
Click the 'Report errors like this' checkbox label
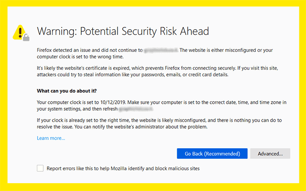coord(123,168)
